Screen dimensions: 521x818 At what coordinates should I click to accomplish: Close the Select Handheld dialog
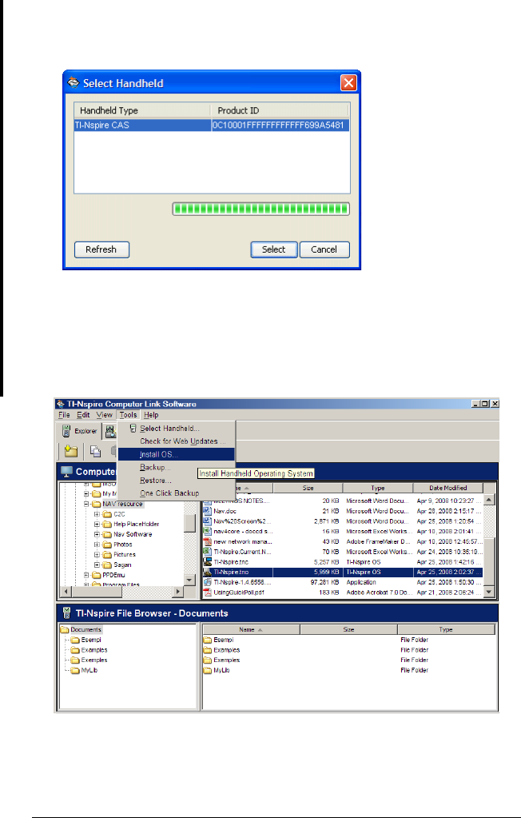coord(348,83)
